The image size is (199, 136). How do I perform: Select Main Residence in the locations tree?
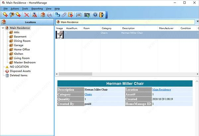(20, 28)
